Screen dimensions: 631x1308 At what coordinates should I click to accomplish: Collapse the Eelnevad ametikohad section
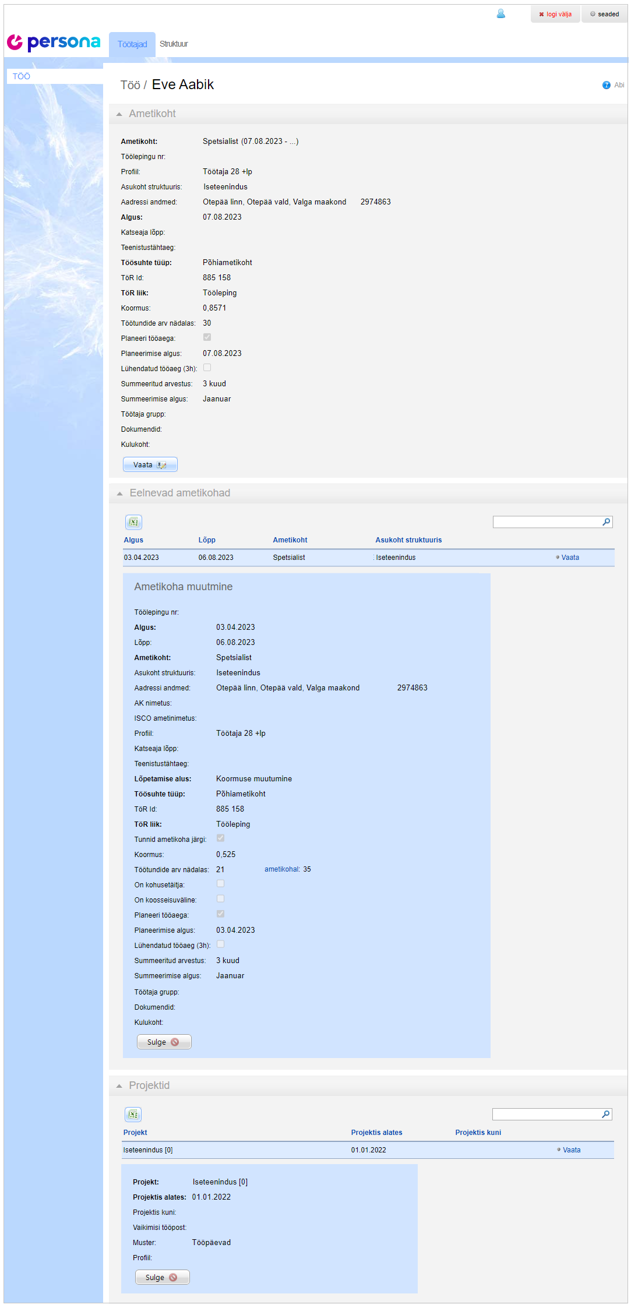pos(120,493)
